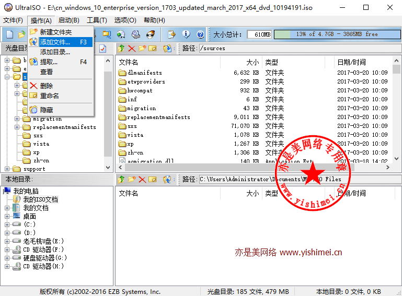
Task: Sort disc file list by 类型 column
Action: [x=294, y=62]
